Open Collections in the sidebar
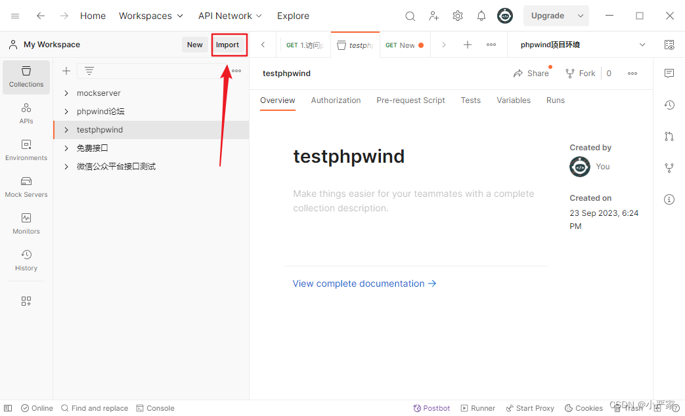Screen dimensions: 685x416 pyautogui.click(x=26, y=77)
